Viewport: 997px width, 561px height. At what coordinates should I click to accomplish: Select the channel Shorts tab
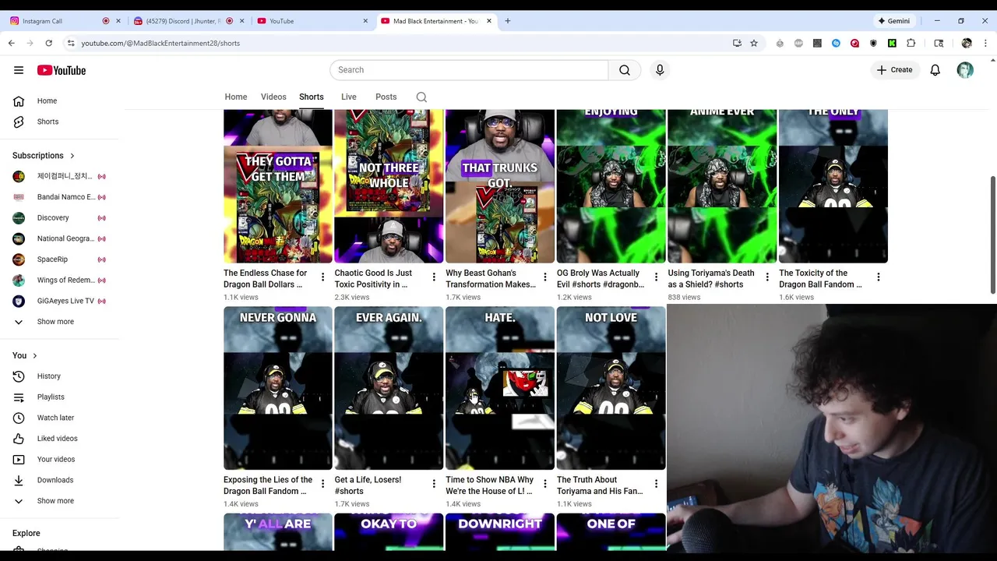click(x=312, y=97)
